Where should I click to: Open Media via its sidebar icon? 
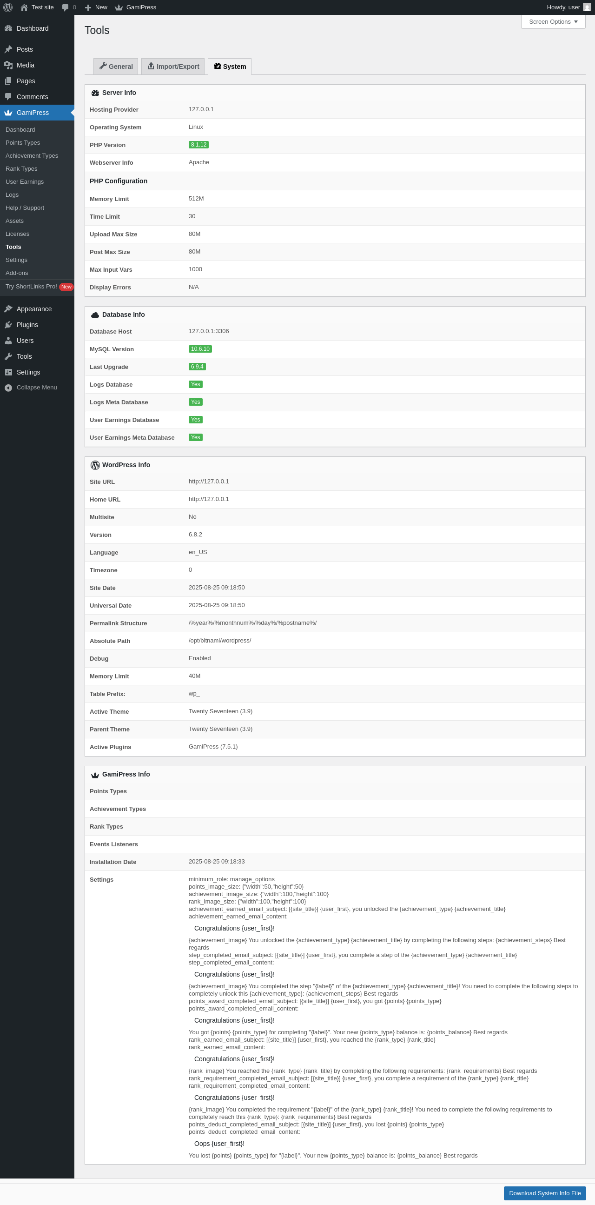point(8,65)
